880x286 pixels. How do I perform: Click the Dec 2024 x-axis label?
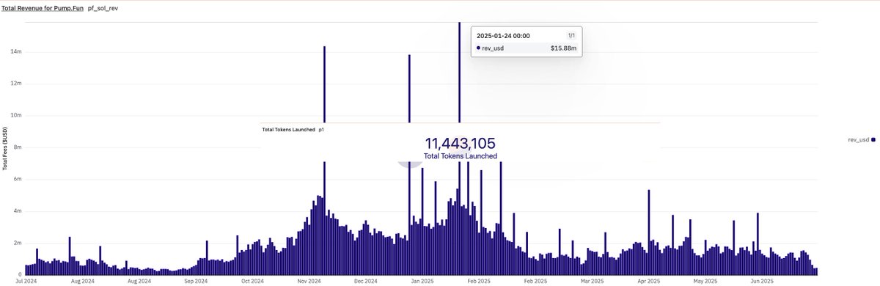point(366,281)
